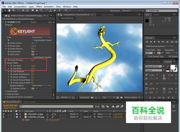
Task: Click Keylight About link
Action: click(50, 22)
